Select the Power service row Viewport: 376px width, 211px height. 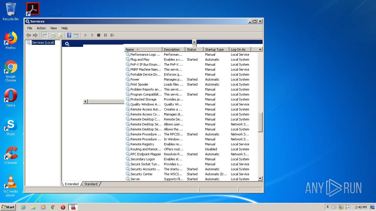point(187,79)
